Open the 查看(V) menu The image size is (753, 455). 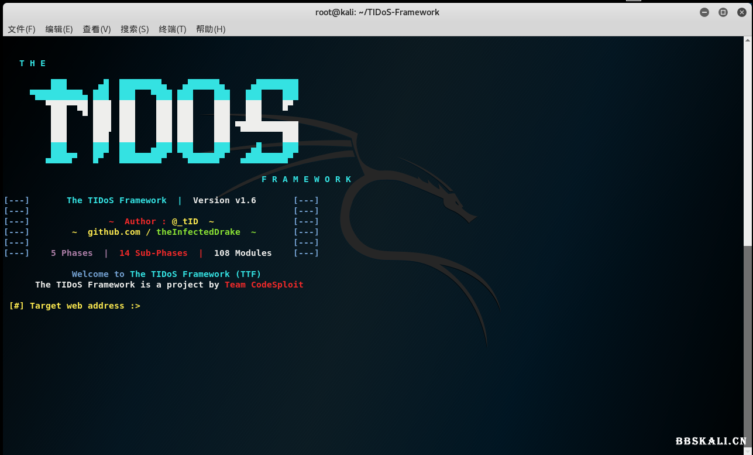coord(97,29)
